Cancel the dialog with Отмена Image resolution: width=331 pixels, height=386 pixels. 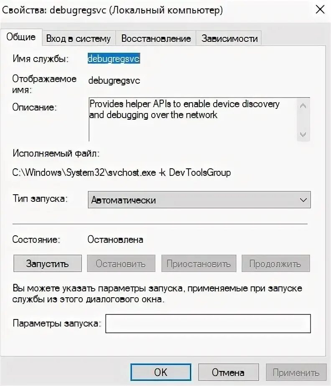click(228, 372)
